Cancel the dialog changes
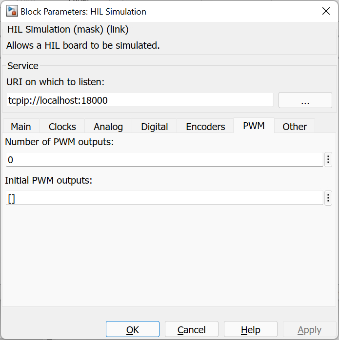The image size is (339, 340). (x=191, y=330)
